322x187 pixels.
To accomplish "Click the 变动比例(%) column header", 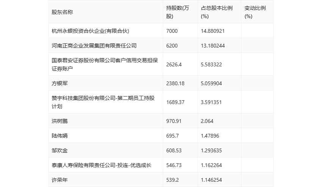I will pyautogui.click(x=255, y=12).
